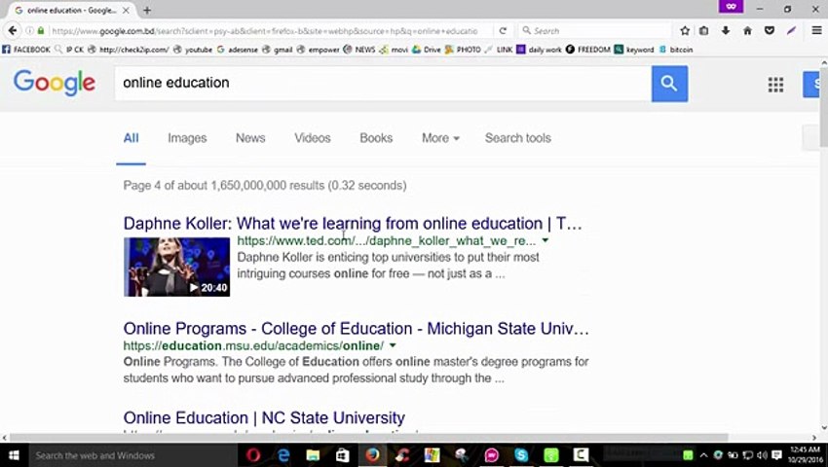The width and height of the screenshot is (828, 467).
Task: Open the keyword bookmark
Action: (634, 50)
